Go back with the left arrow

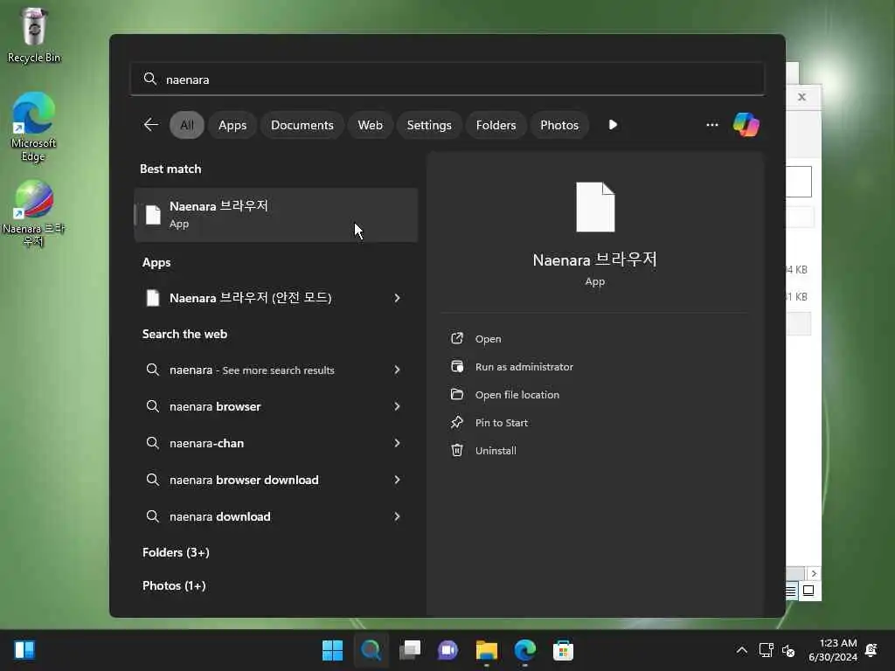point(150,124)
